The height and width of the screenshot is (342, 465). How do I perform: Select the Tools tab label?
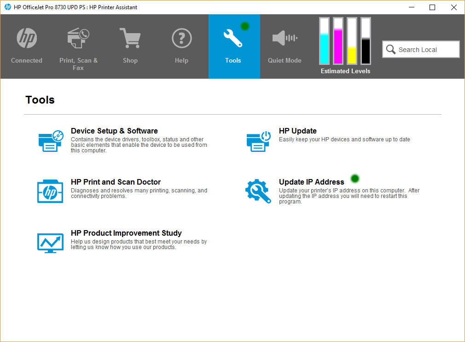pyautogui.click(x=233, y=60)
